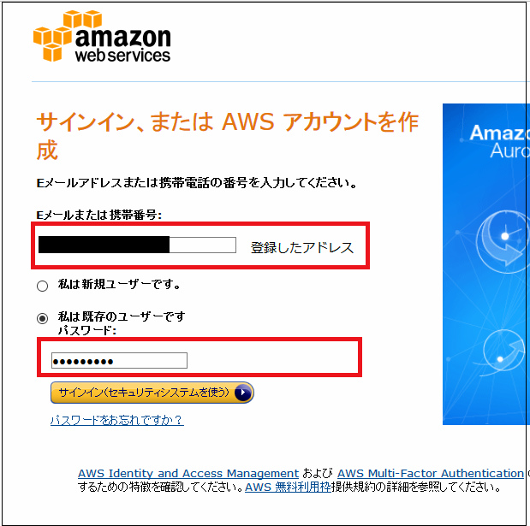Select the 私は既存のユーザーです radio button
Viewport: 530px width, 526px height.
(x=42, y=318)
